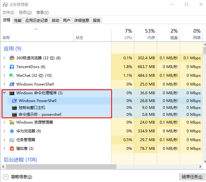Sort by the 内存 column header

[146, 35]
